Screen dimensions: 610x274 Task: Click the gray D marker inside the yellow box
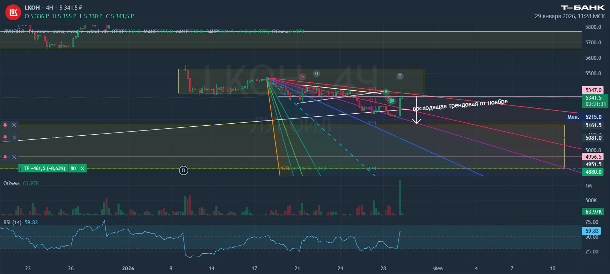coord(316,73)
